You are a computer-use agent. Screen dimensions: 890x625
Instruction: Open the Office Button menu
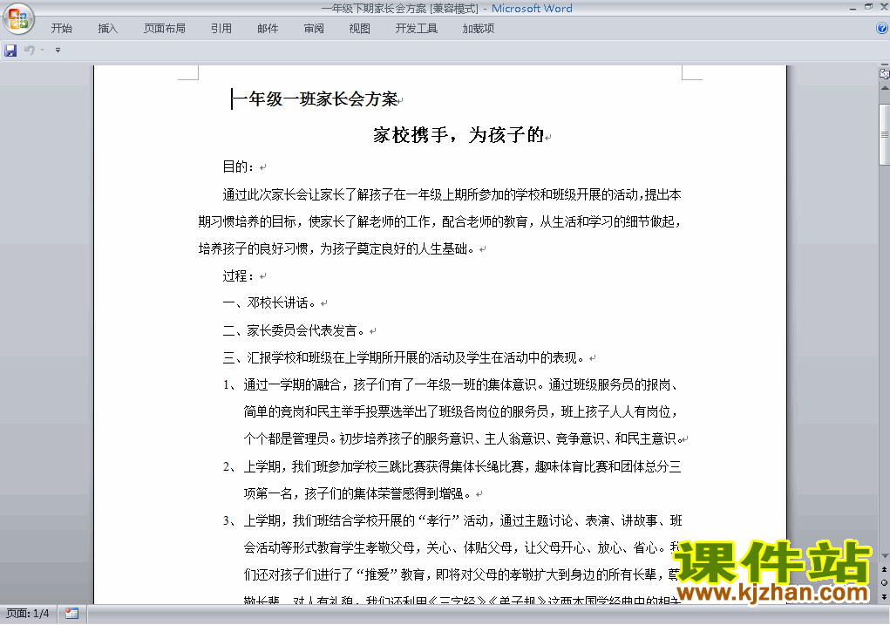click(x=18, y=19)
